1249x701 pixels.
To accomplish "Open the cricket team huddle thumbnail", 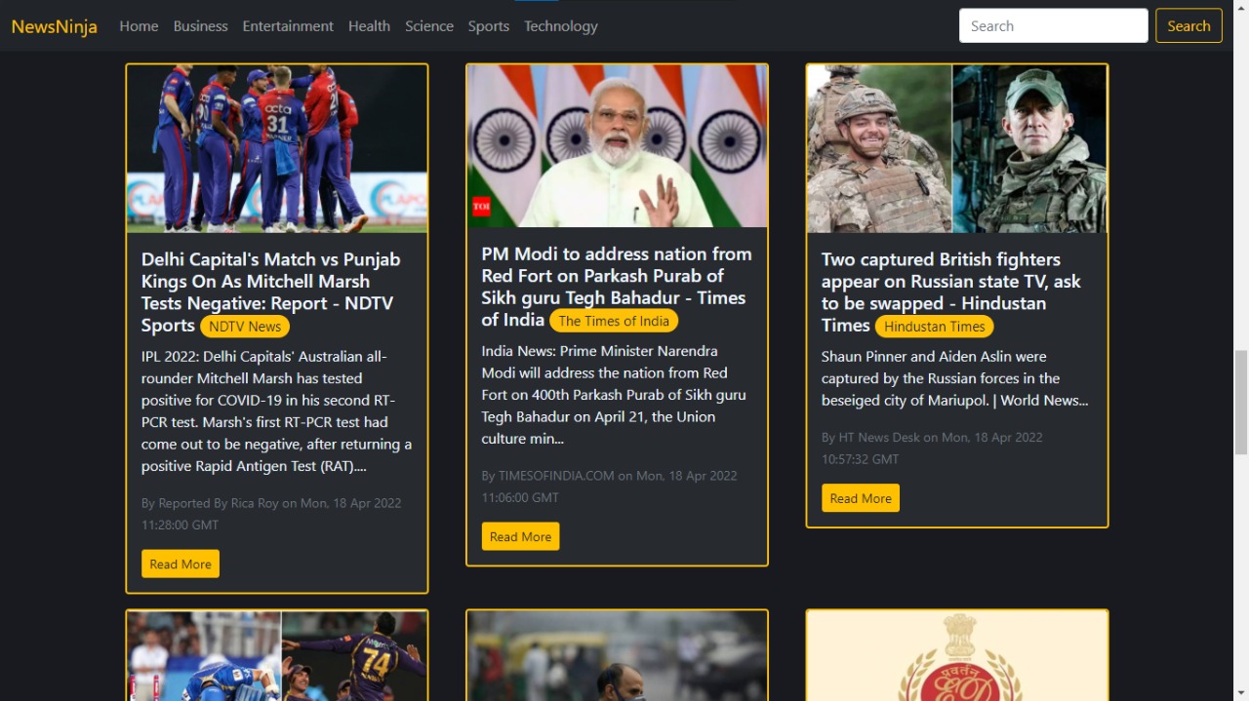I will (277, 148).
